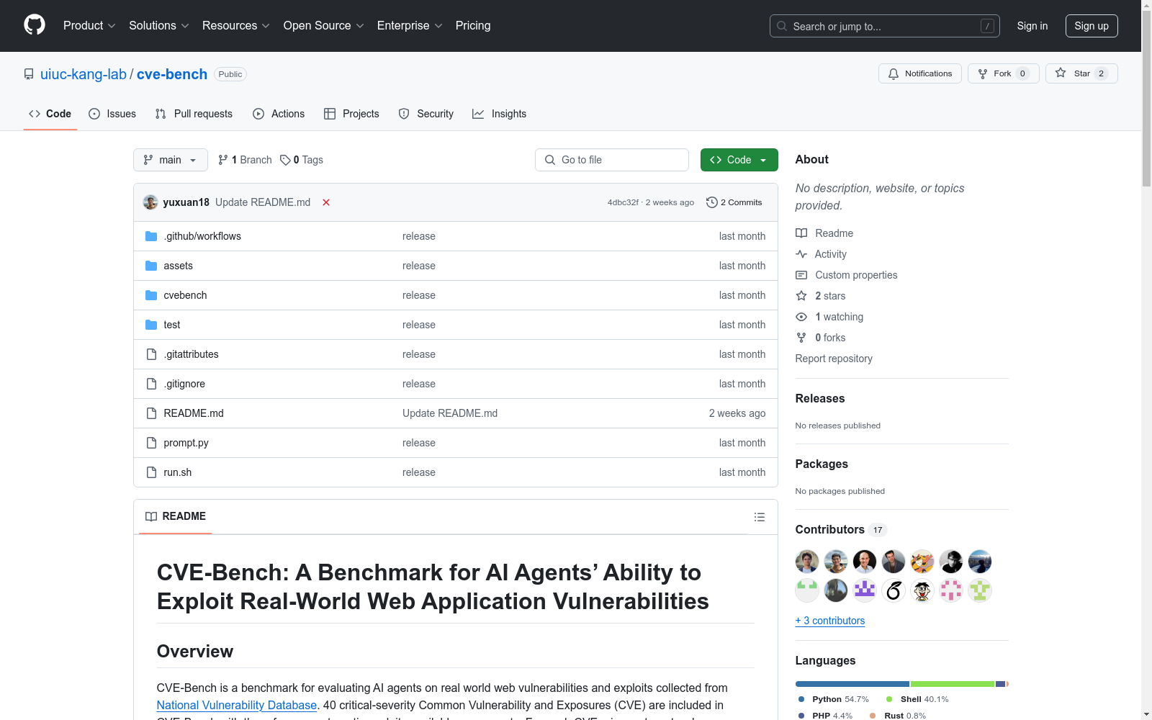Open the Contributors heading link
This screenshot has width=1152, height=720.
830,529
